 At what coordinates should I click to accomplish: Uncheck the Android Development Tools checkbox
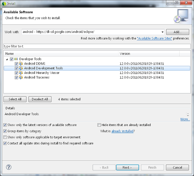[x=16, y=68]
